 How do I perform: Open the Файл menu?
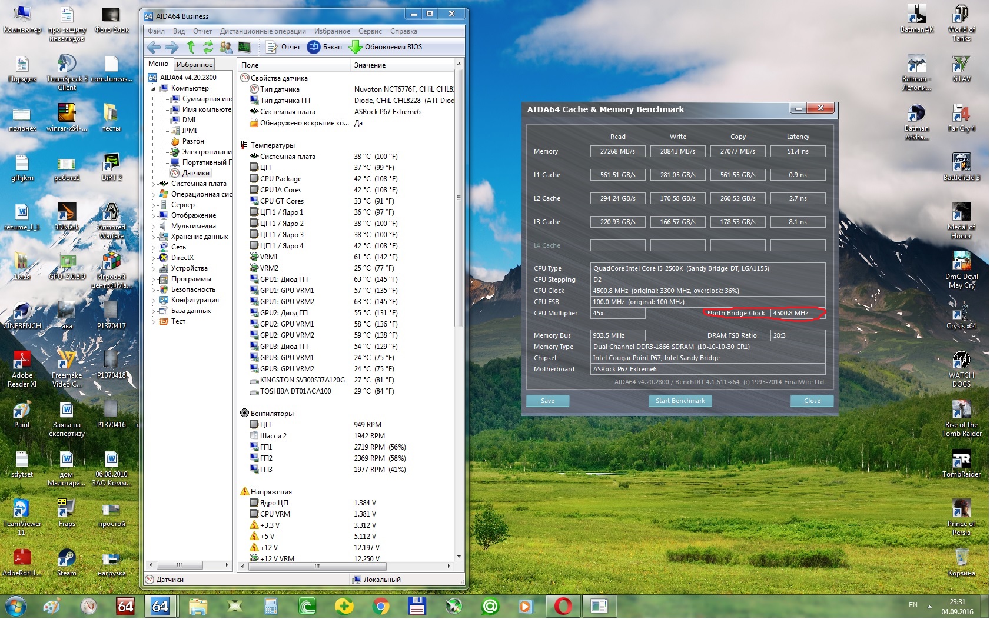pos(156,31)
